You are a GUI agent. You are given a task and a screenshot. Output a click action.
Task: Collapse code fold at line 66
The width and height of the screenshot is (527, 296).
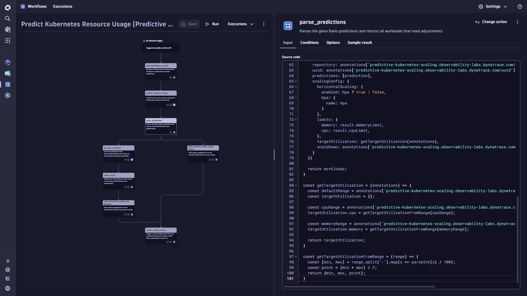[296, 87]
